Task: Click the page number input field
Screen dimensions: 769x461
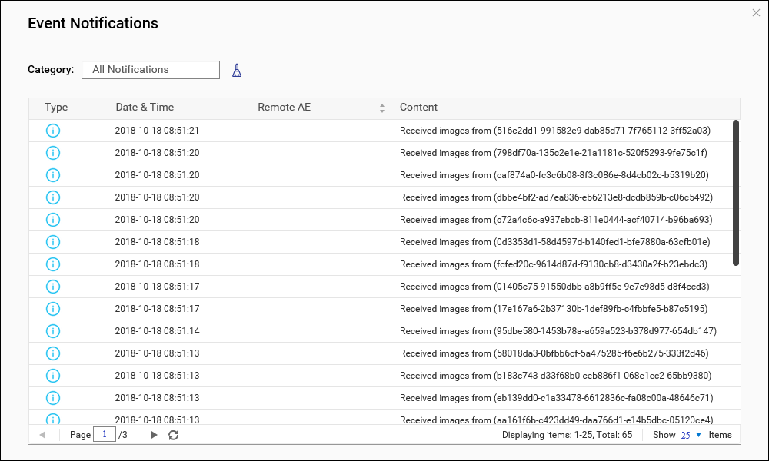Action: (x=105, y=435)
